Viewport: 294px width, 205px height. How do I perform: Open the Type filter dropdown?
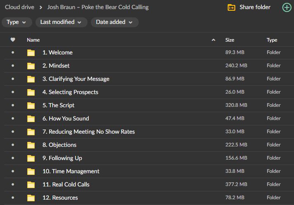tap(17, 22)
